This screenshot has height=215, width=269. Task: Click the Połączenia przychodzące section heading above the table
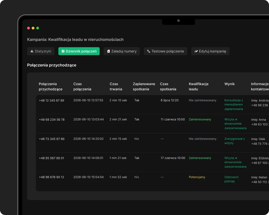click(52, 65)
